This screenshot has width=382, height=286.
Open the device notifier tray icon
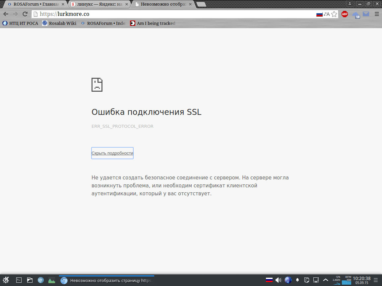(x=316, y=280)
